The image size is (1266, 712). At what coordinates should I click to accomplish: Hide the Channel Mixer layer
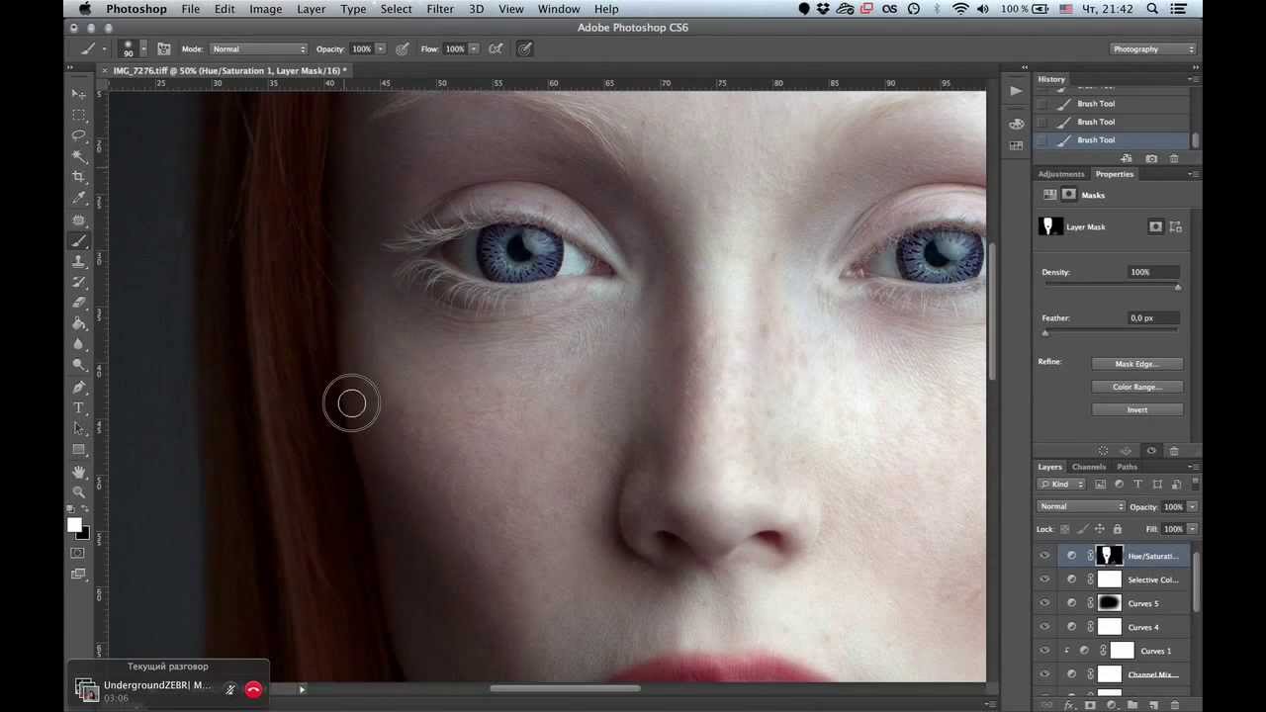click(x=1044, y=674)
